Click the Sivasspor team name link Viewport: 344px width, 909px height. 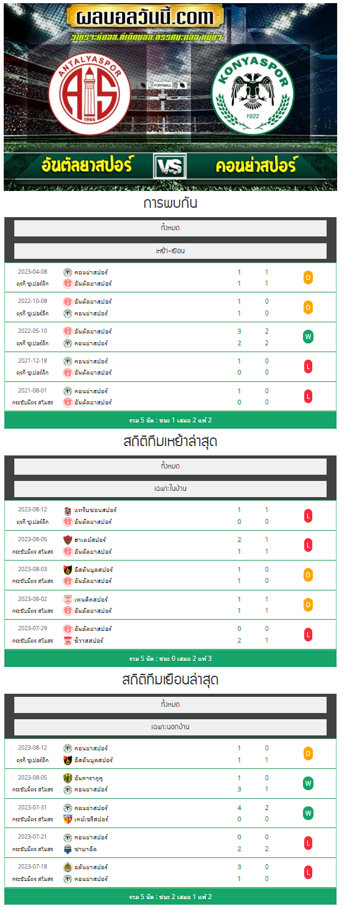[x=89, y=641]
